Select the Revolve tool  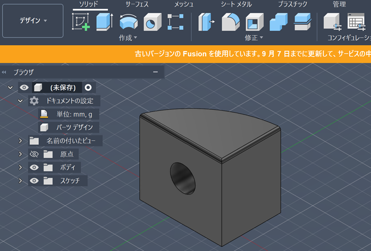pos(129,22)
